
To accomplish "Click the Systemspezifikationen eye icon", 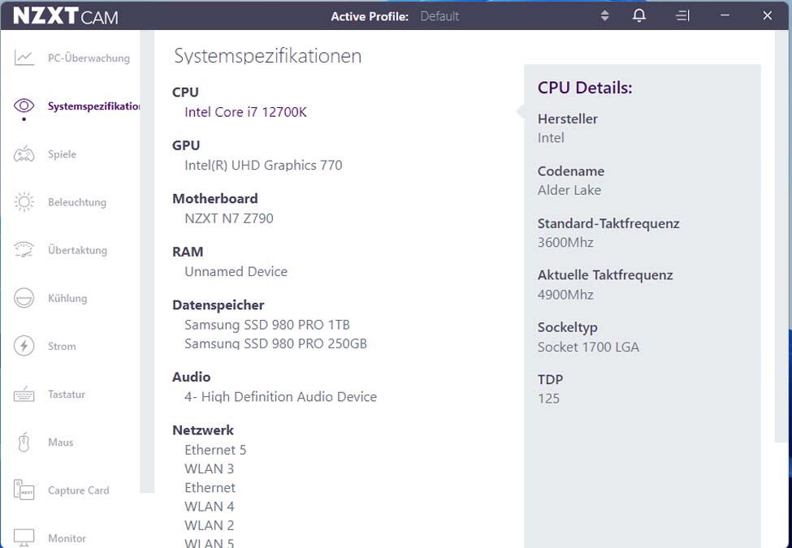I will coord(24,106).
